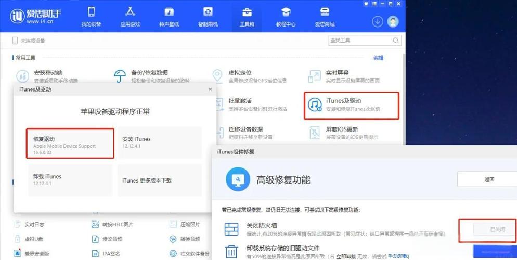Image resolution: width=517 pixels, height=260 pixels.
Task: Click the 手动卸载 link
Action: point(398,256)
